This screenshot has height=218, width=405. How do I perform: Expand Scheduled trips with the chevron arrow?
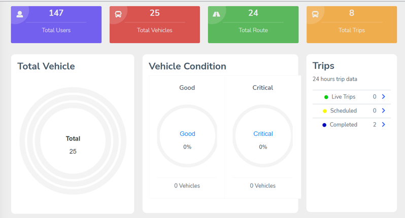[x=384, y=111]
